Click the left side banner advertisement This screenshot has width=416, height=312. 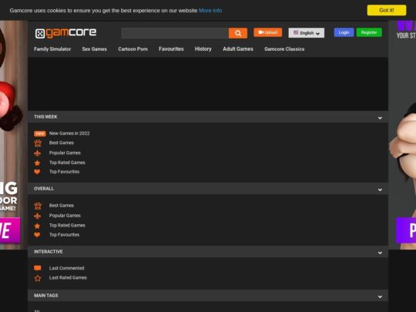pyautogui.click(x=14, y=136)
